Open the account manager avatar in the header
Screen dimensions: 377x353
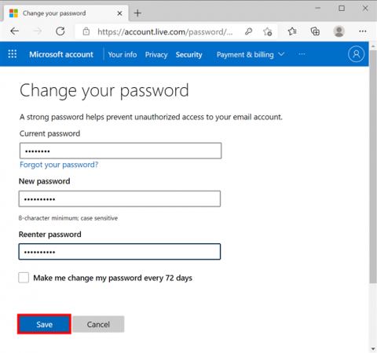pos(356,54)
